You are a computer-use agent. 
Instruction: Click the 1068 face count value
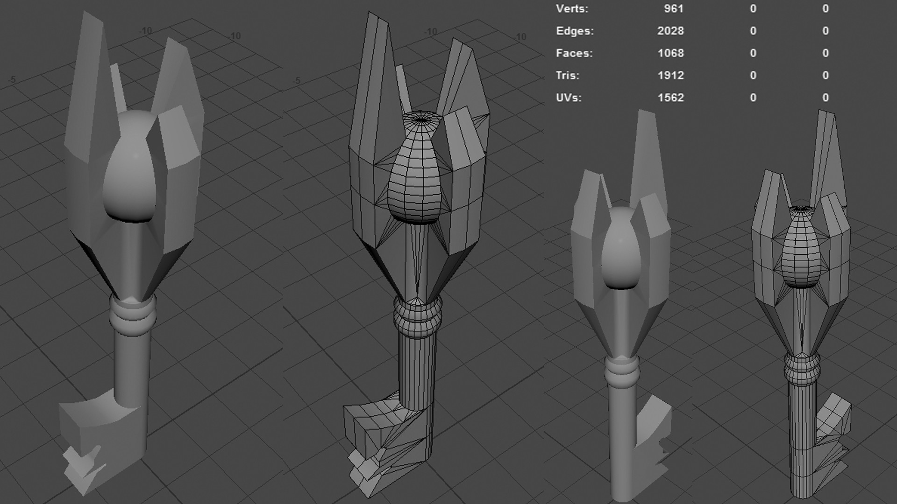(x=670, y=53)
